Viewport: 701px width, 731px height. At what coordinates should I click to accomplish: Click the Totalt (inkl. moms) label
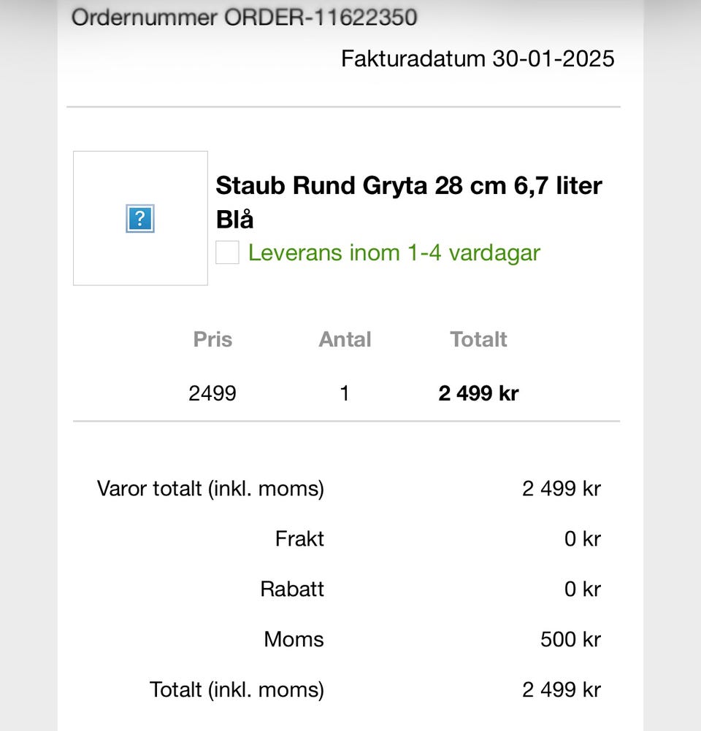[237, 689]
